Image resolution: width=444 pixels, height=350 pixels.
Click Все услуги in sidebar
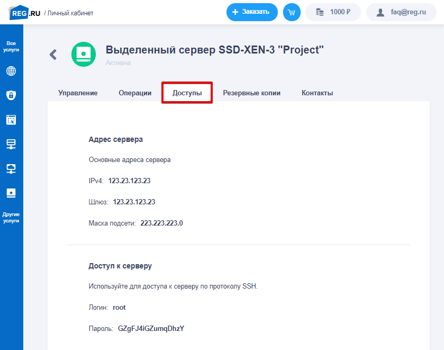11,46
